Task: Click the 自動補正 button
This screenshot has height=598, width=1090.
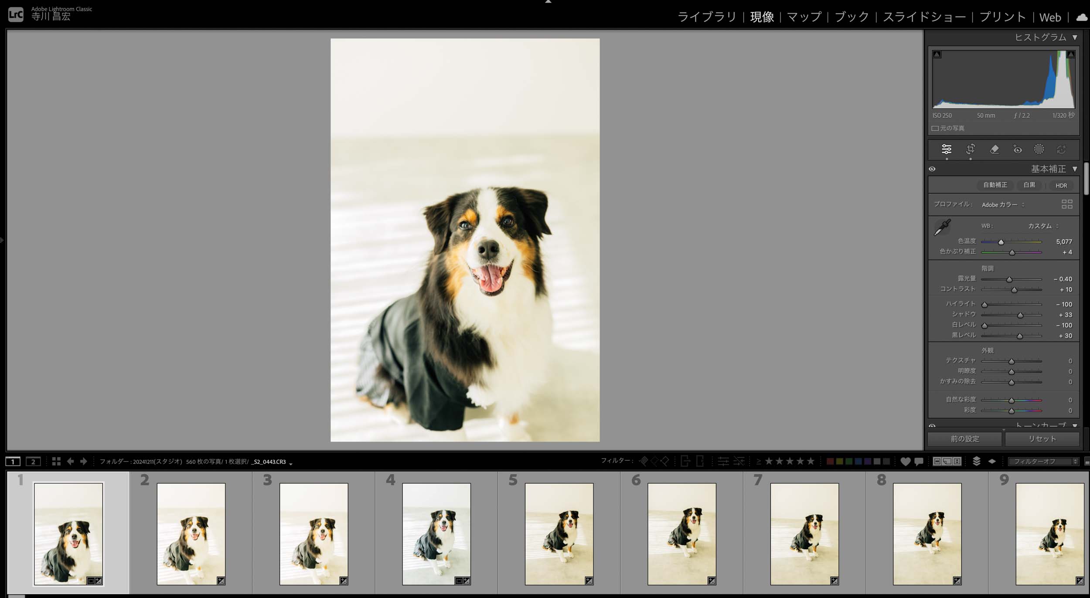Action: pos(995,185)
